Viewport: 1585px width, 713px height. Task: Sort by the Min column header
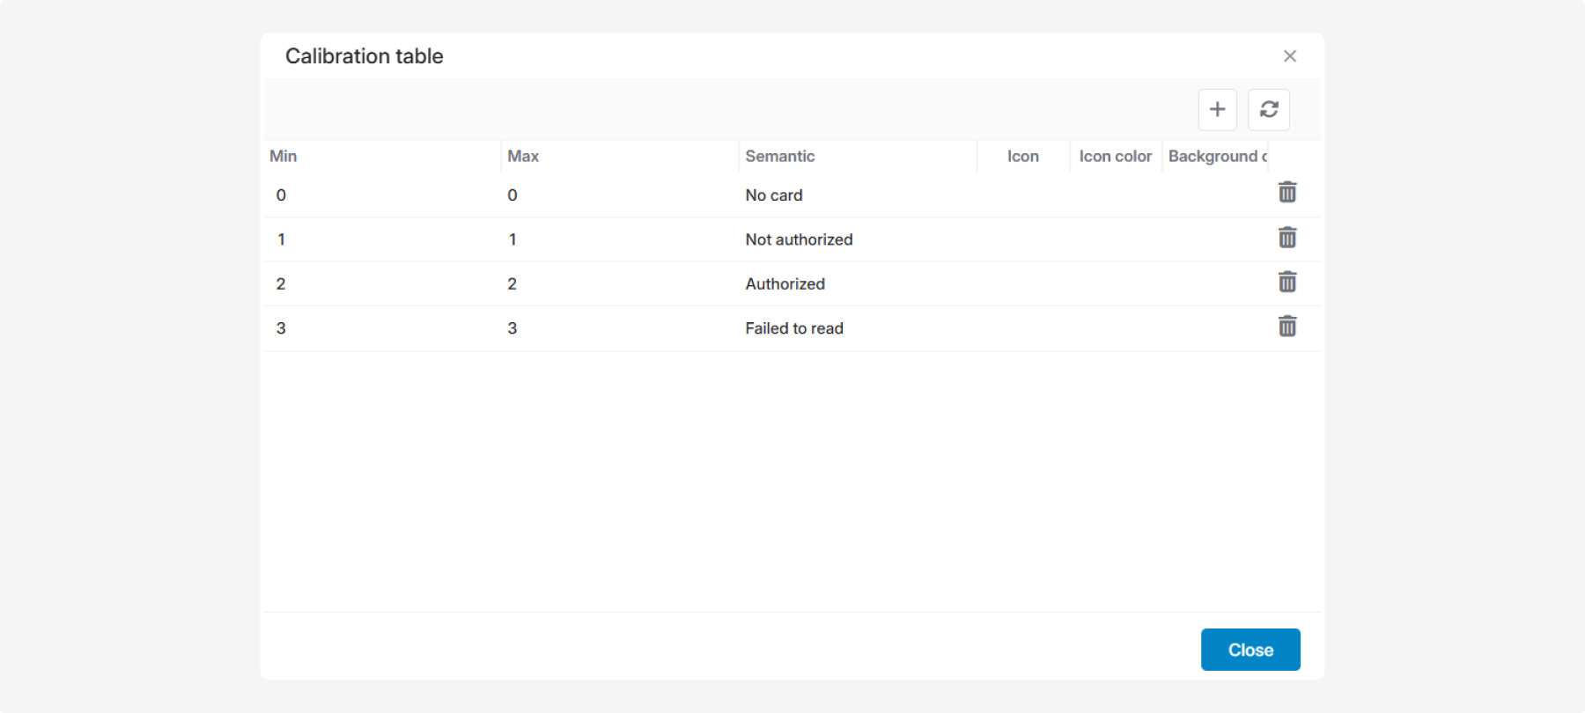coord(284,157)
